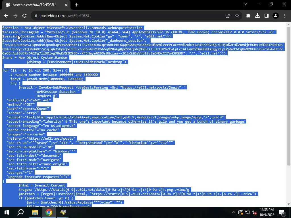Image resolution: width=291 pixels, height=218 pixels.
Task: Open the clock showing 11:33 PM
Action: (x=267, y=212)
